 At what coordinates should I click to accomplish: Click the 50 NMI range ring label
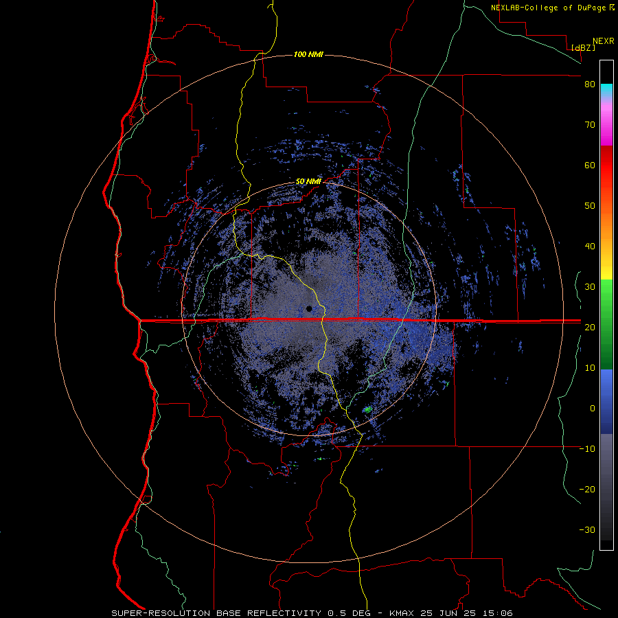coord(308,181)
